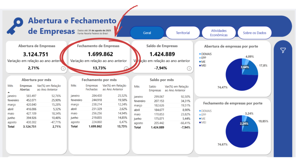
Task: Click info icon on Saldo de Empresas card
Action: click(x=189, y=68)
